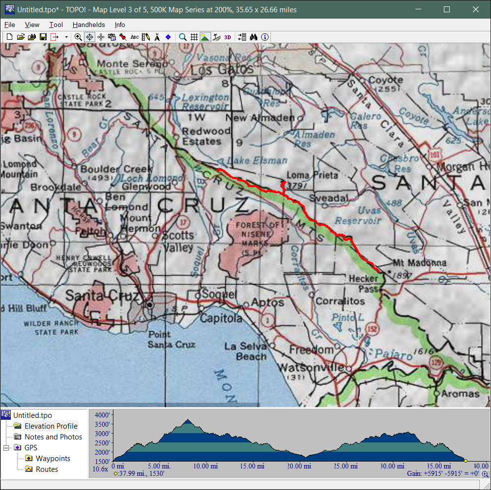Open the Handhelds menu
Screen dimensions: 491x490
coord(88,25)
